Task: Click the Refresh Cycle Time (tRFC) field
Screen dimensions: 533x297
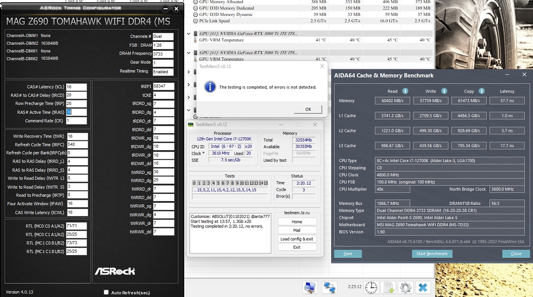Action: pyautogui.click(x=77, y=145)
